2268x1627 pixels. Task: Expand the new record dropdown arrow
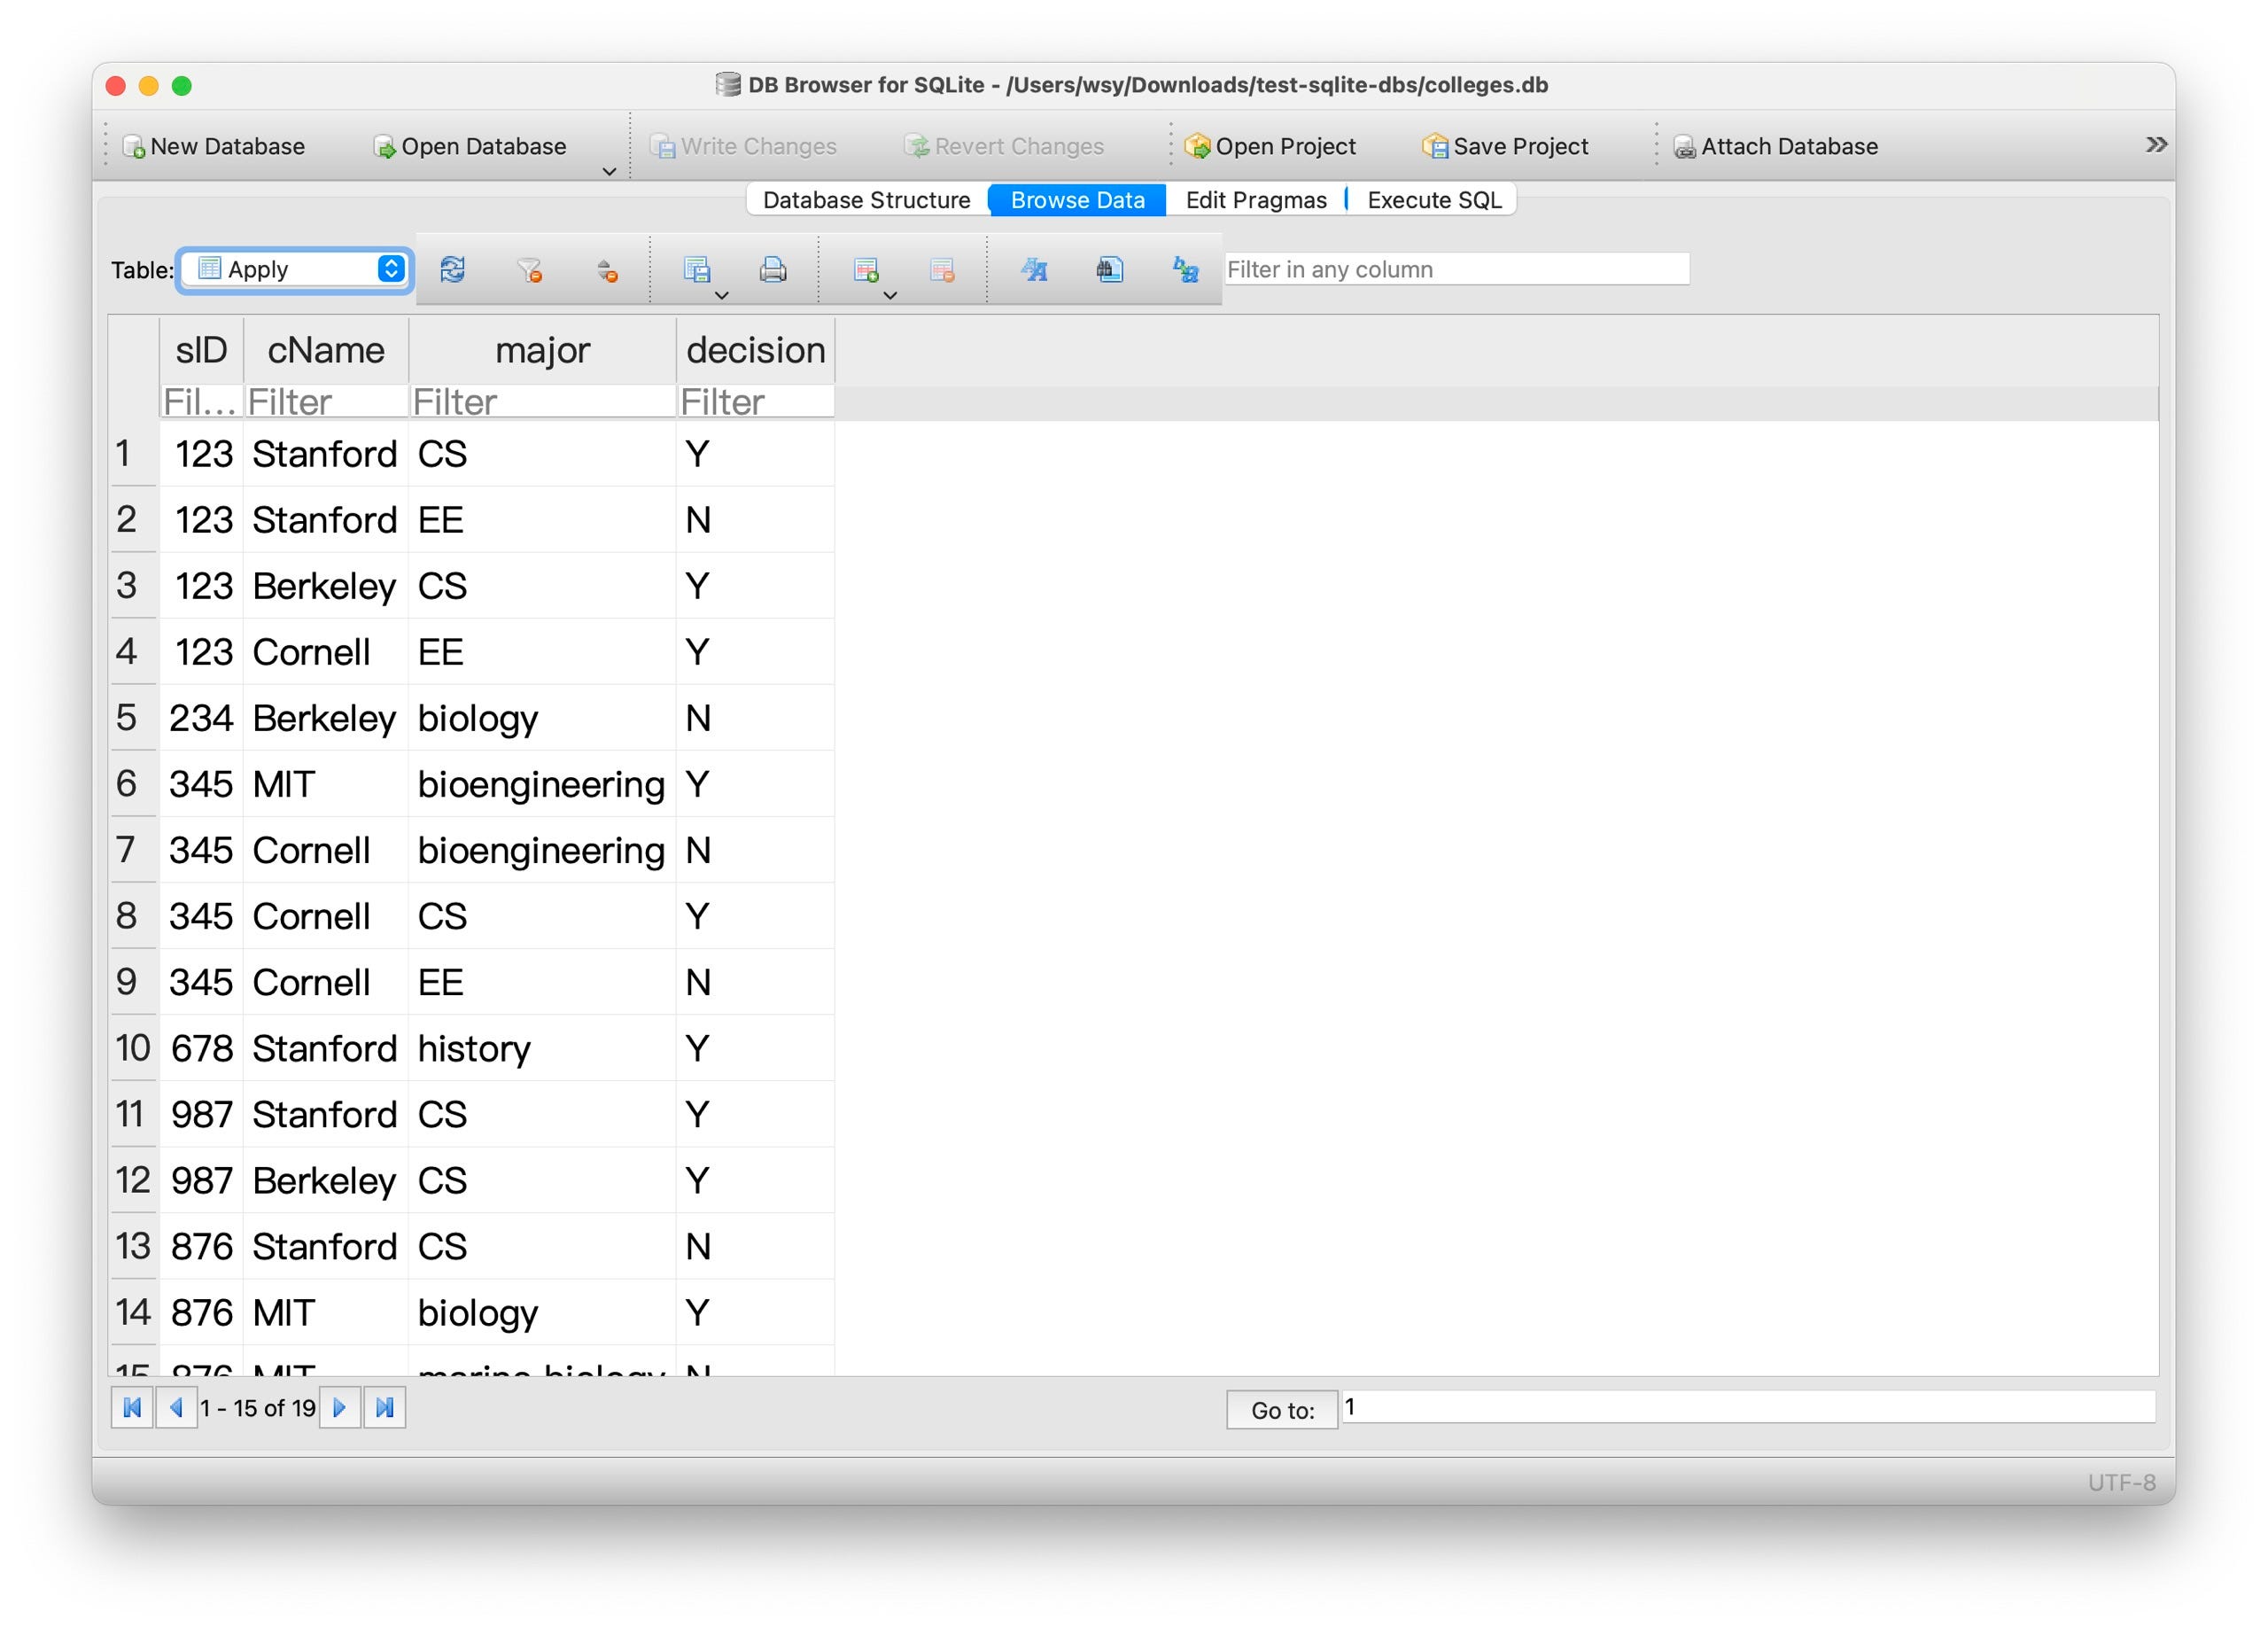click(x=890, y=295)
